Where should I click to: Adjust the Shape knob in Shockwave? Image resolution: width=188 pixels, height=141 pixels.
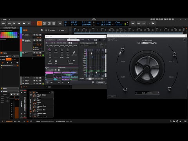[122, 50]
